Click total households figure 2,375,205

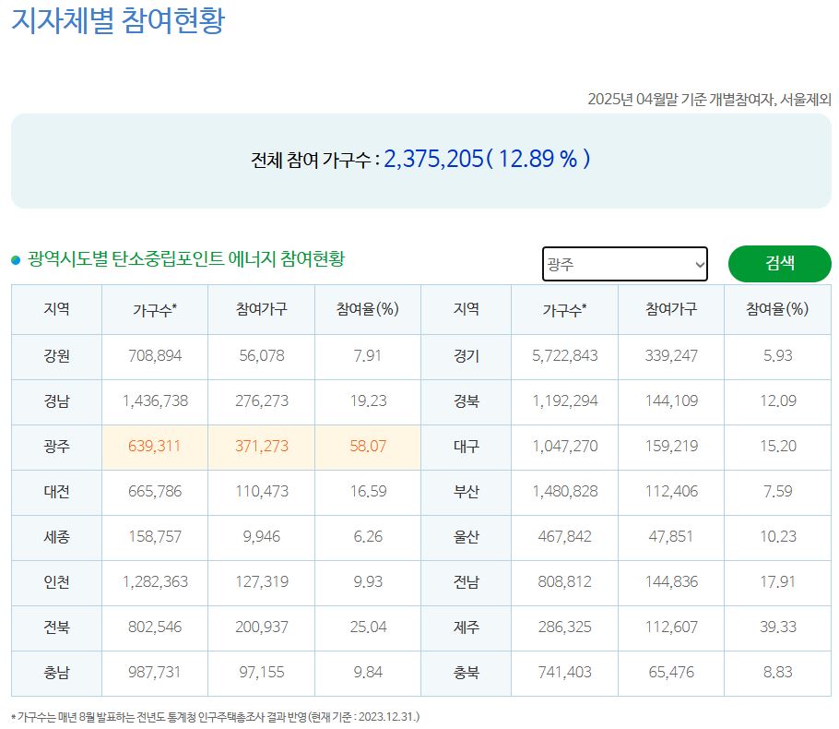click(433, 159)
